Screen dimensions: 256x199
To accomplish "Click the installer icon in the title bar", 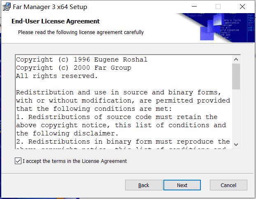I will coord(7,7).
